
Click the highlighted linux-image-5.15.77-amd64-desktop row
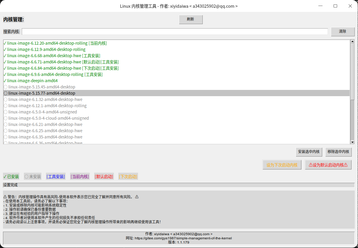pyautogui.click(x=176, y=93)
